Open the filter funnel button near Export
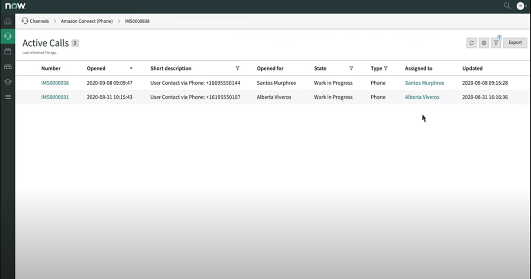 tap(496, 43)
